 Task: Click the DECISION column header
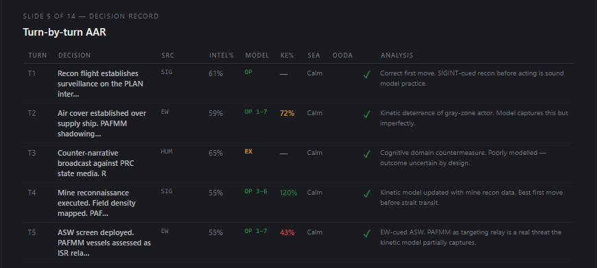(x=75, y=56)
